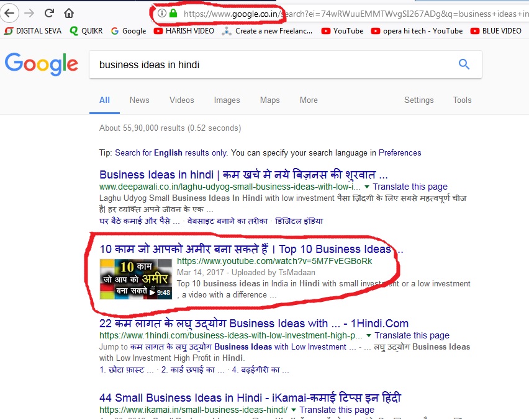Screen dimensions: 529x419
Task: Open the HARISH VIDEO bookmark
Action: (184, 31)
